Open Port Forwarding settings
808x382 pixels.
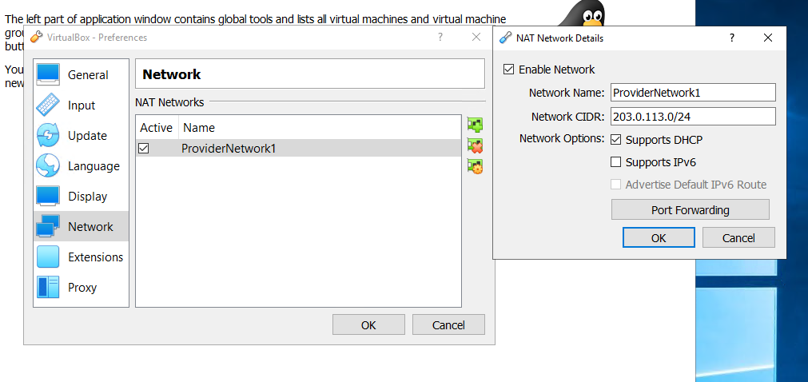click(690, 210)
